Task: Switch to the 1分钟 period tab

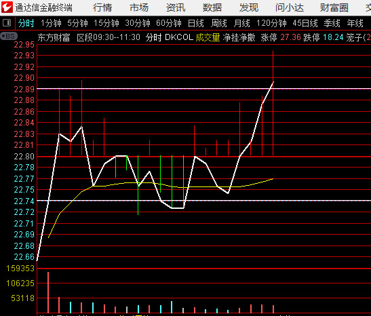Action: 51,24
